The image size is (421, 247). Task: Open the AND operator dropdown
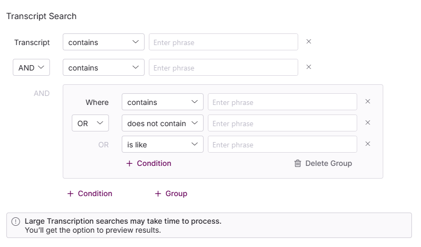pyautogui.click(x=31, y=67)
